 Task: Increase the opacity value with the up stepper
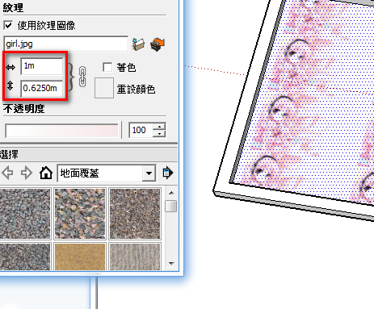point(159,127)
